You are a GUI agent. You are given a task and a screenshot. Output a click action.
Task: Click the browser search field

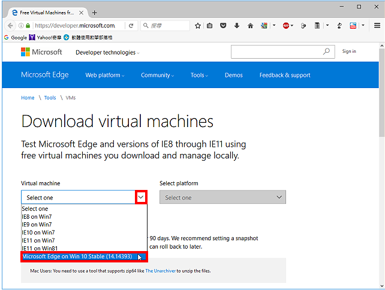click(x=166, y=26)
